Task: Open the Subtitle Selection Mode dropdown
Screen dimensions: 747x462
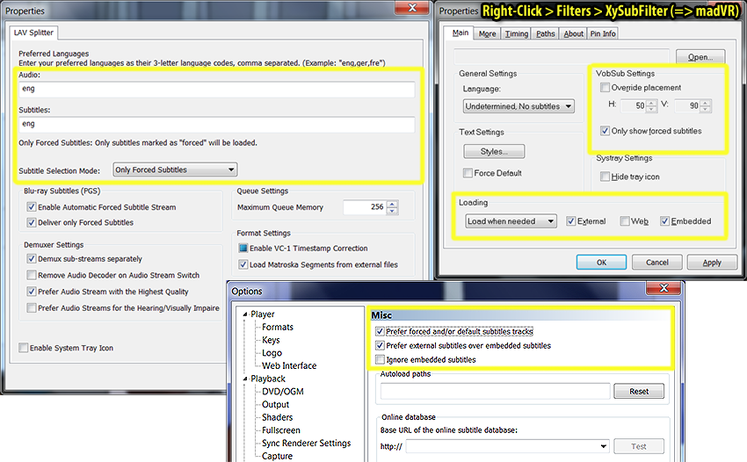Action: pos(176,170)
